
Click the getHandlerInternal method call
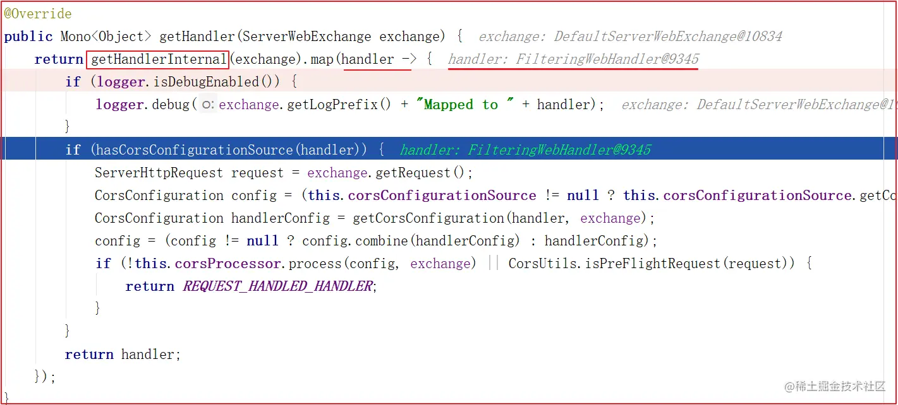(x=157, y=59)
